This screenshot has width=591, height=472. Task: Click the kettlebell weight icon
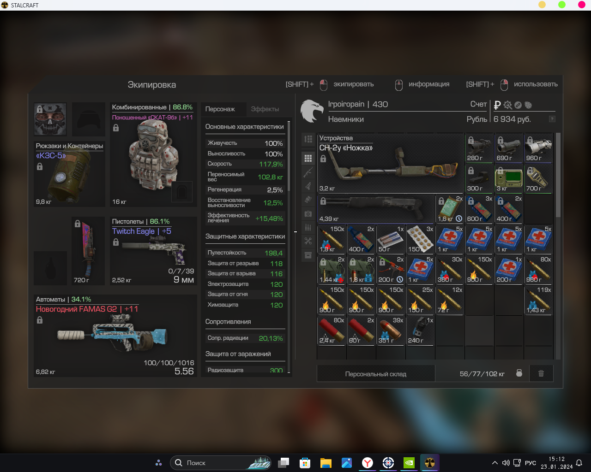pos(519,373)
